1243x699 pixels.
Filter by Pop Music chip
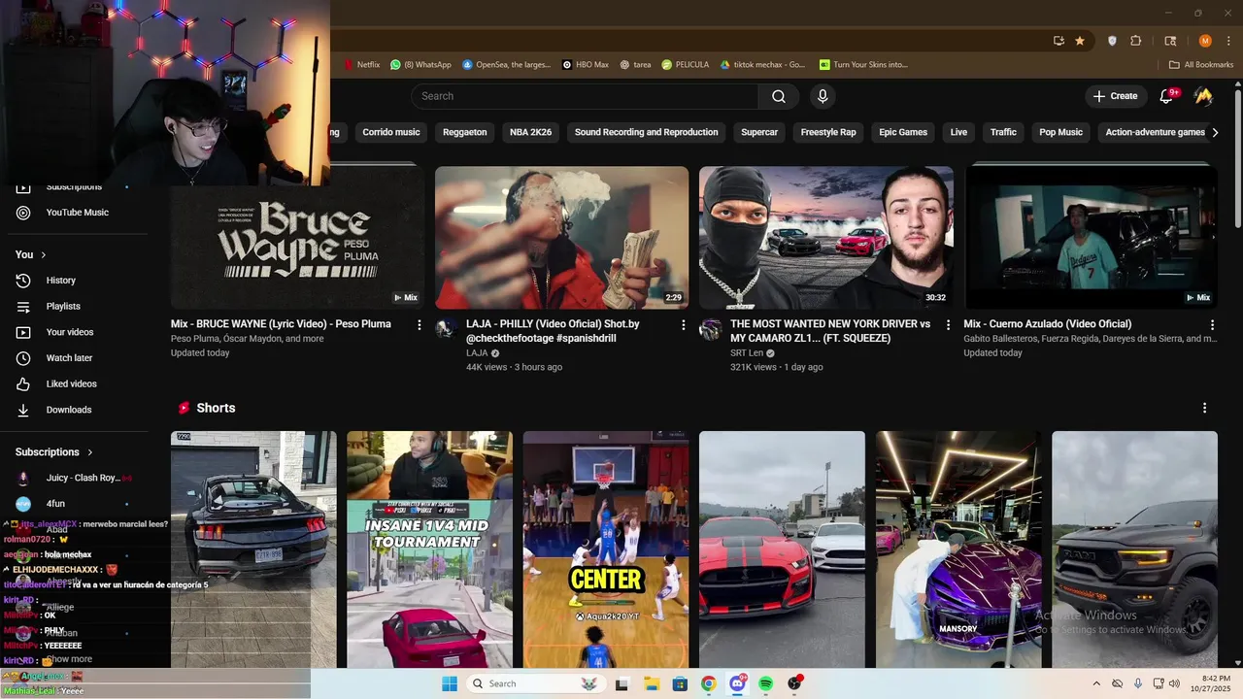coord(1060,132)
